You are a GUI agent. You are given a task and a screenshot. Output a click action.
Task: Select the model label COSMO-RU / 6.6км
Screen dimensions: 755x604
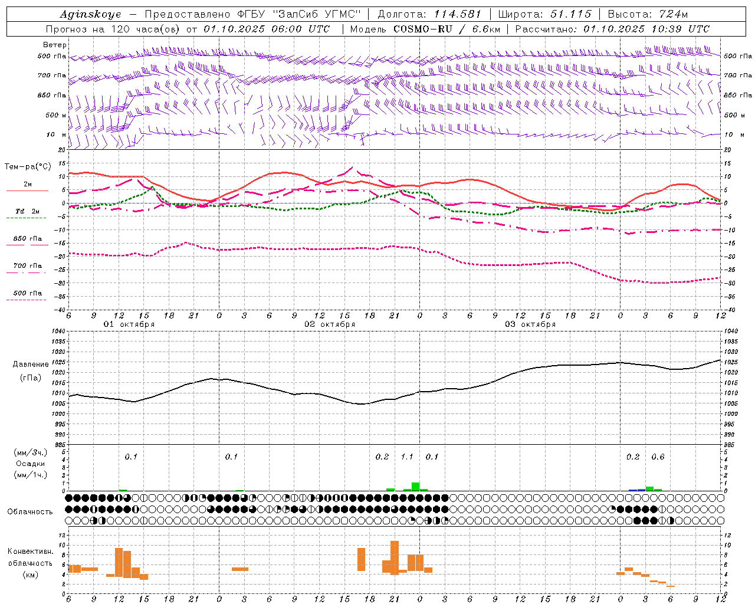point(447,29)
